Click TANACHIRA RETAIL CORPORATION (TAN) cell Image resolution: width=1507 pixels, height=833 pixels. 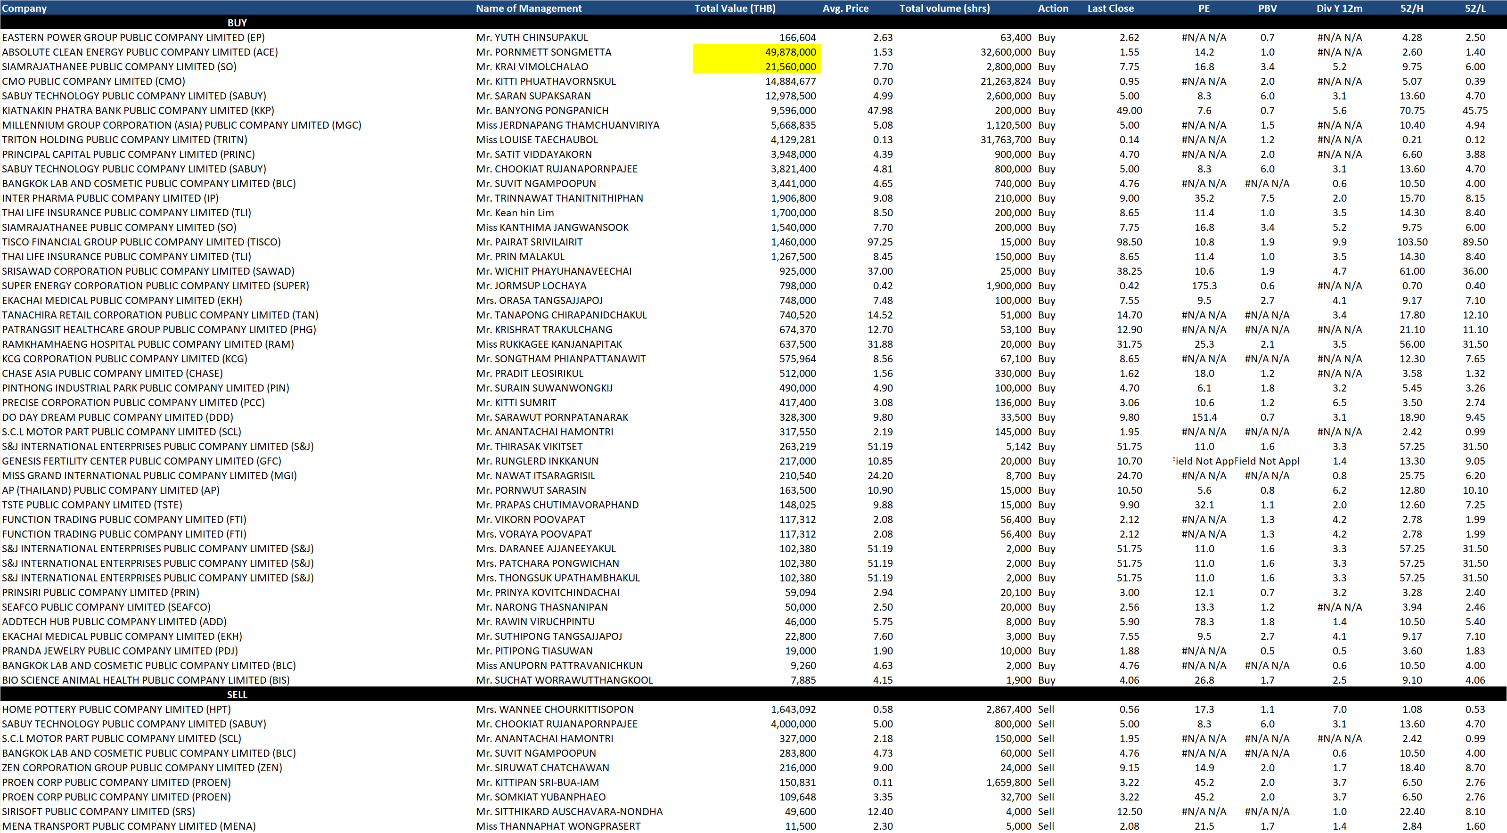point(160,315)
